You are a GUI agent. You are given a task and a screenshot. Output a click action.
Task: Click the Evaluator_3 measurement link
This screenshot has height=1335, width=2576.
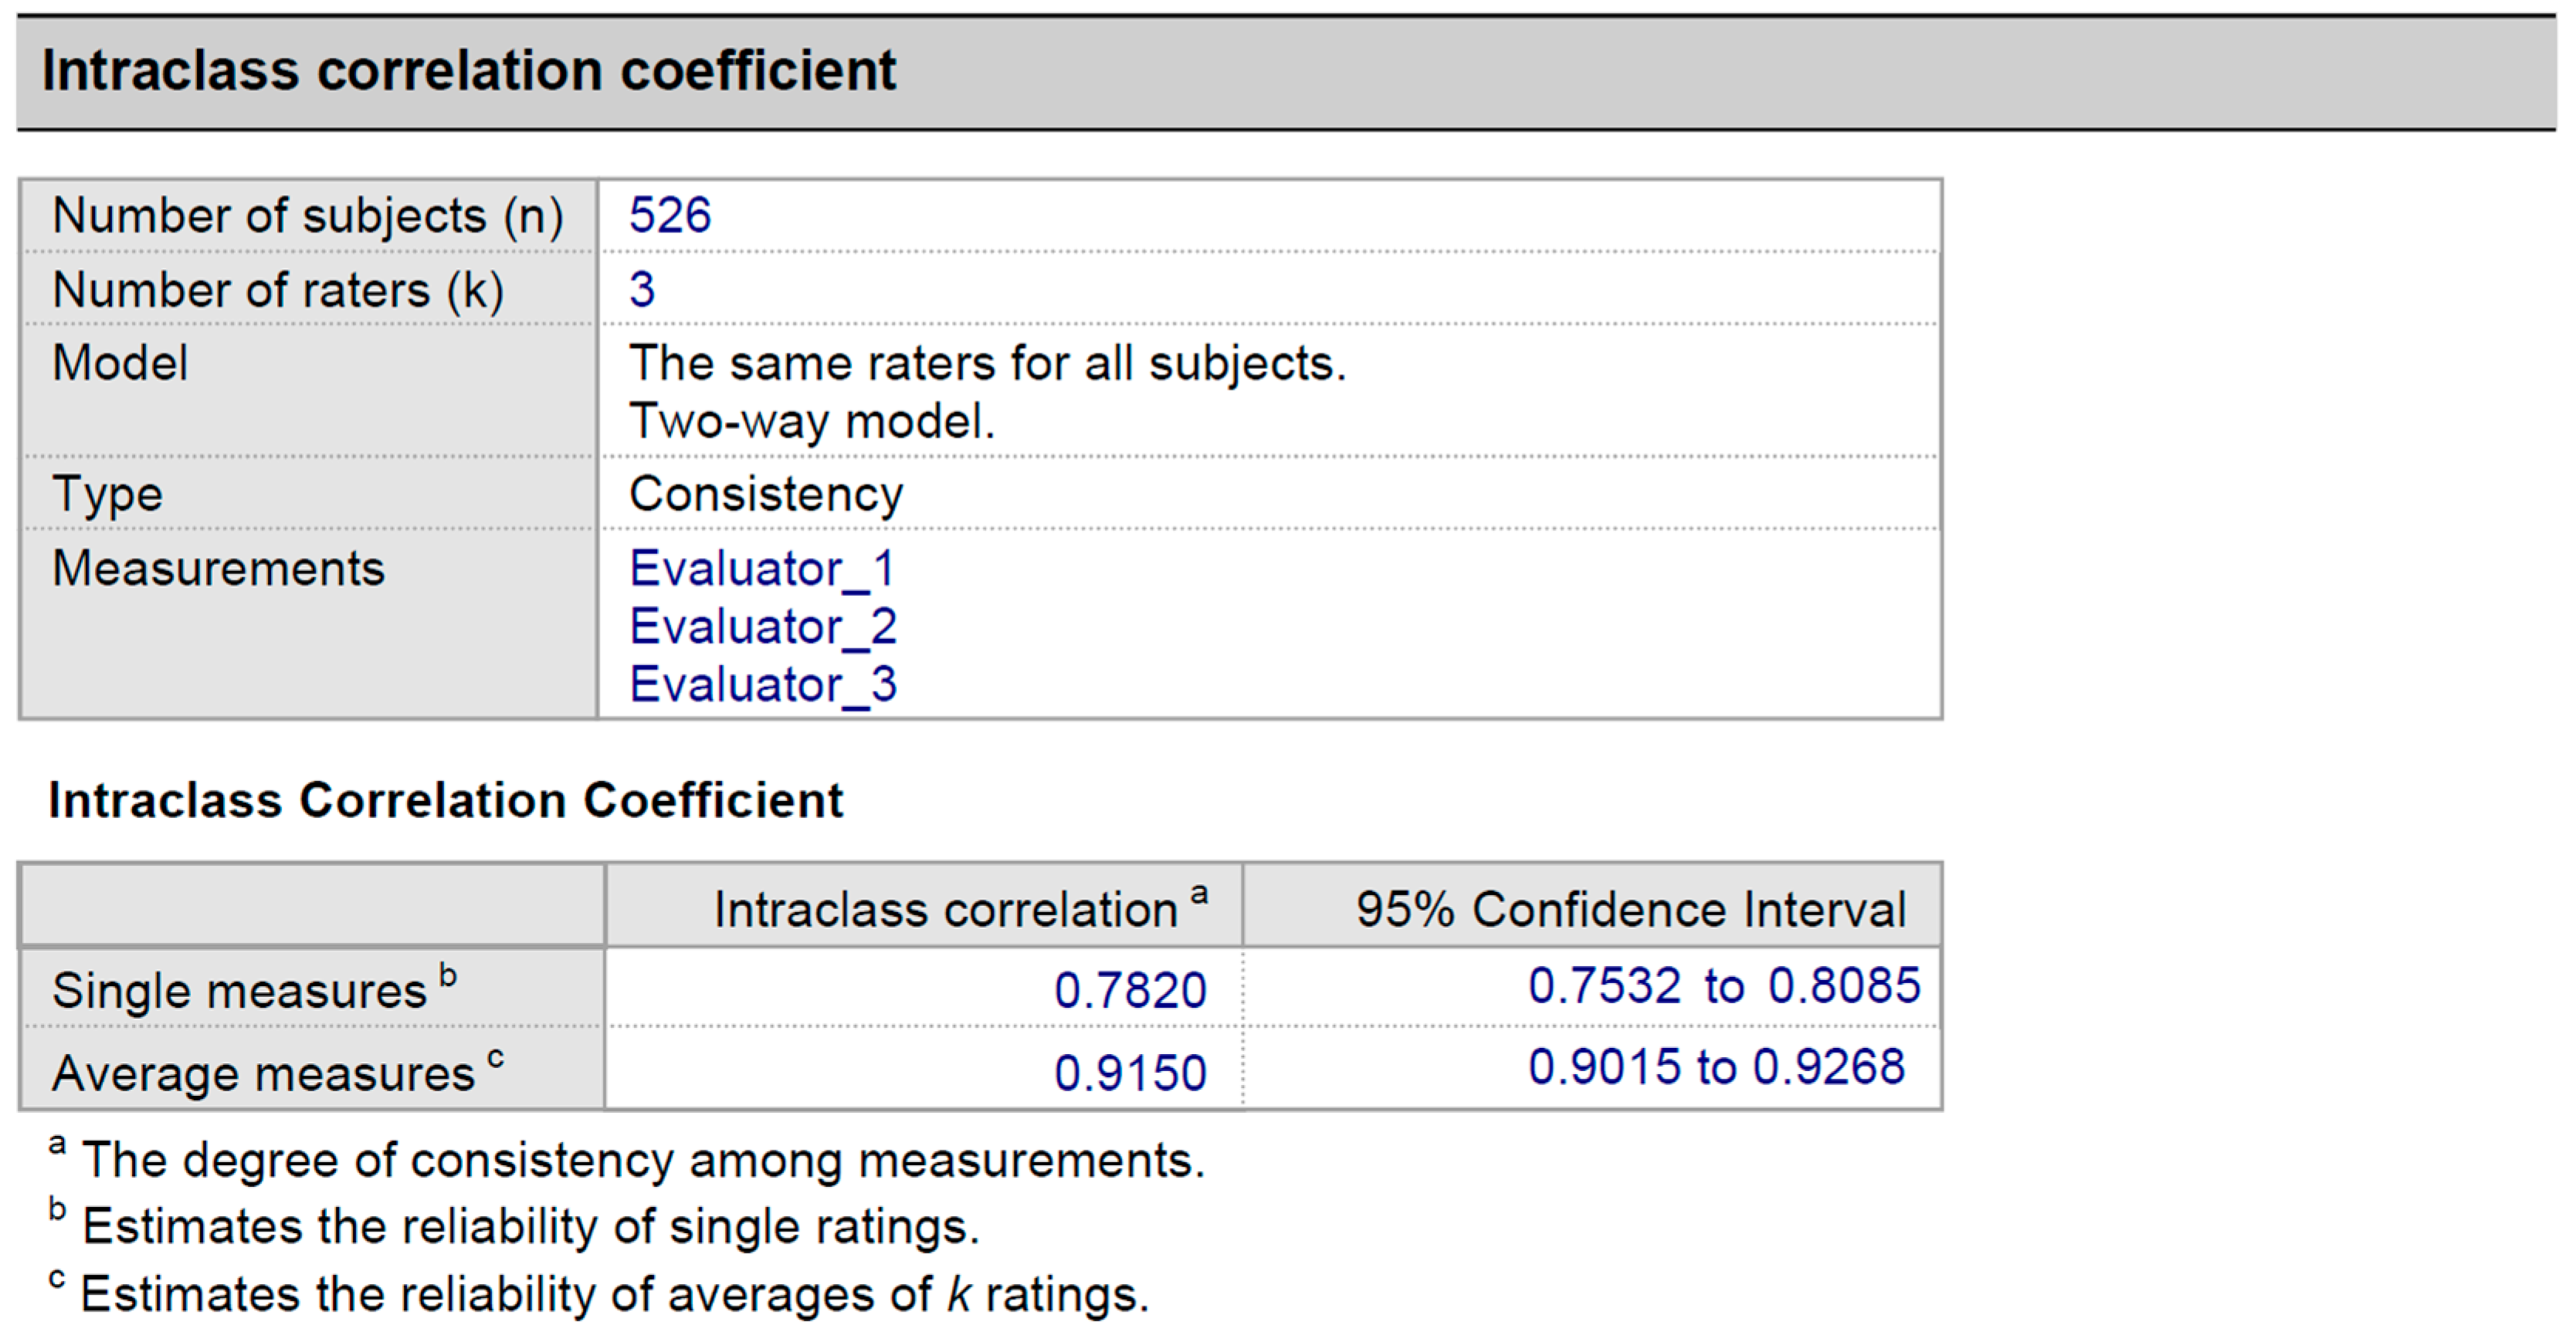762,684
